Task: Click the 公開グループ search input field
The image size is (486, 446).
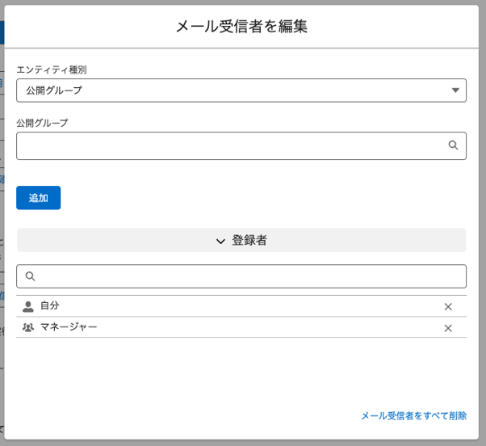Action: tap(241, 145)
